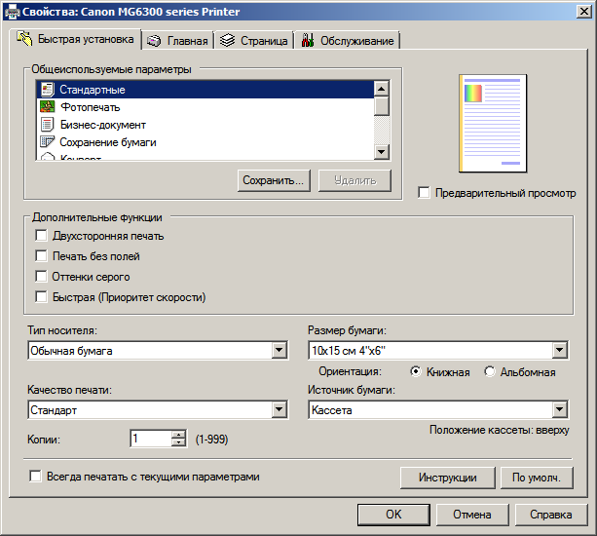This screenshot has height=536, width=597.
Task: Open the Качество печати dropdown
Action: [x=280, y=409]
